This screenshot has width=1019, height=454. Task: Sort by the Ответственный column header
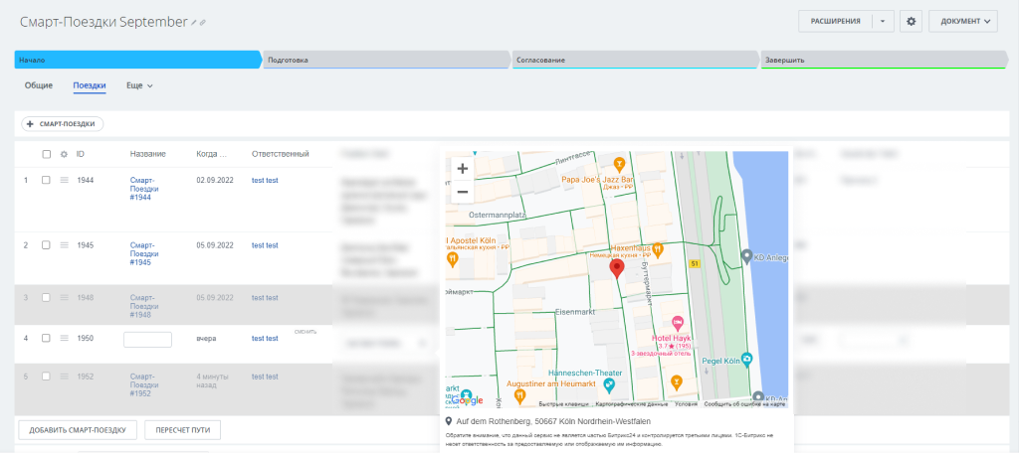point(280,154)
